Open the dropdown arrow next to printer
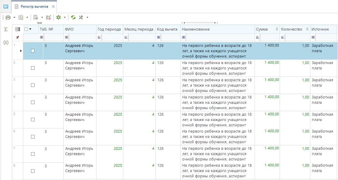This screenshot has height=180, width=338. pyautogui.click(x=14, y=17)
